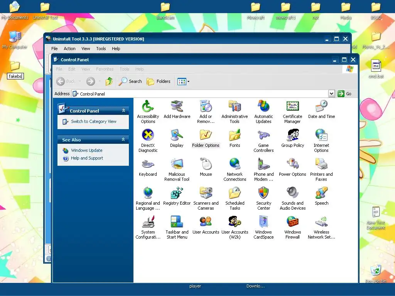Open Printers and Faxes icon
The height and width of the screenshot is (296, 395).
pyautogui.click(x=321, y=170)
